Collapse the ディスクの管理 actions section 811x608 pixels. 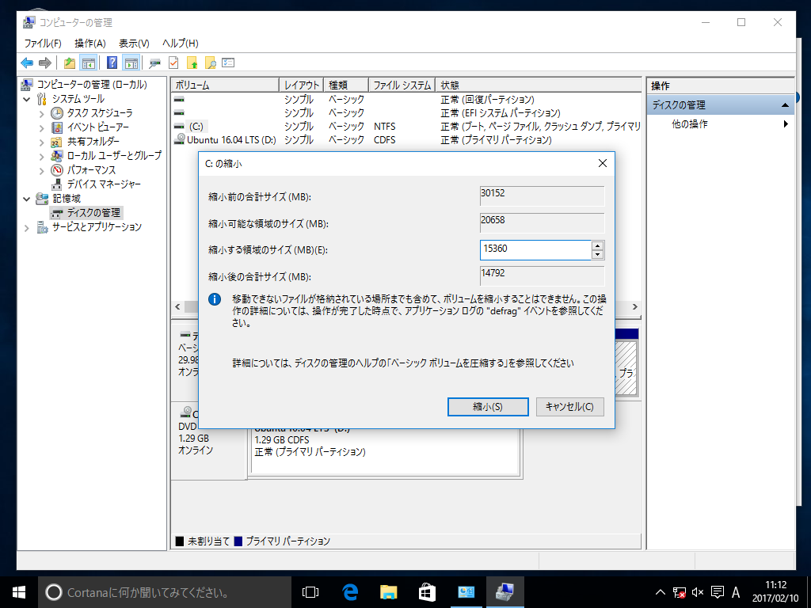[x=785, y=105]
